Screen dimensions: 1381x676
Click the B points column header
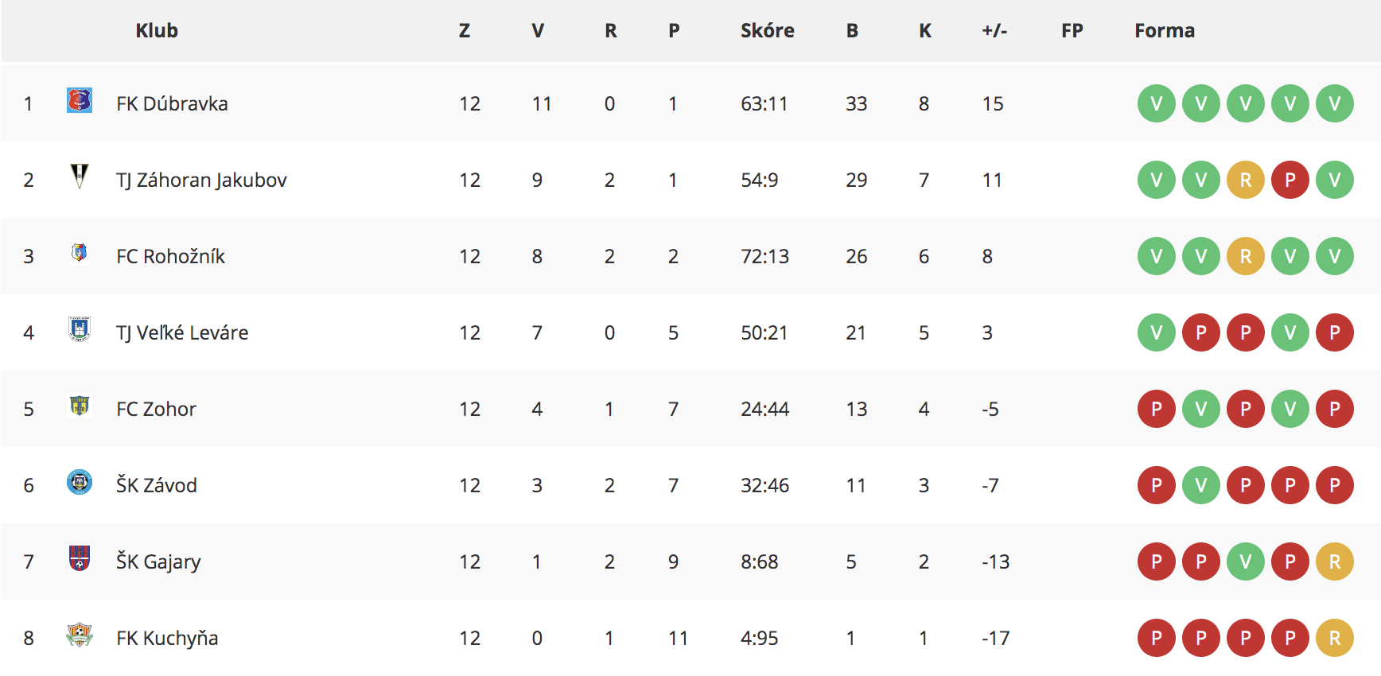852,30
